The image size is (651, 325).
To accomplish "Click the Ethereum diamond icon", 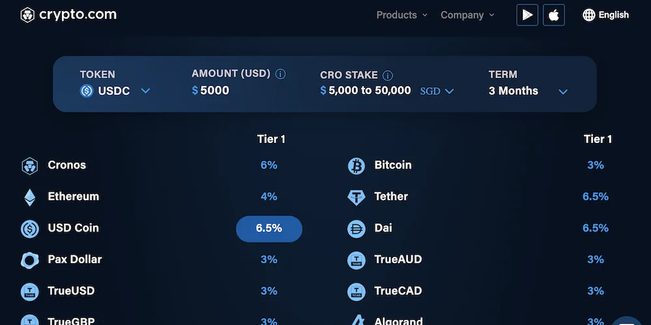I will (30, 197).
